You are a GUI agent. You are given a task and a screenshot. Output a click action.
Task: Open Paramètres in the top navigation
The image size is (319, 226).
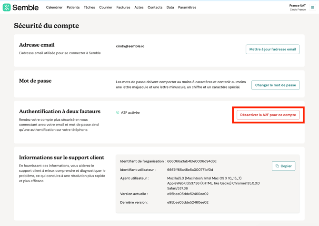[x=187, y=7]
